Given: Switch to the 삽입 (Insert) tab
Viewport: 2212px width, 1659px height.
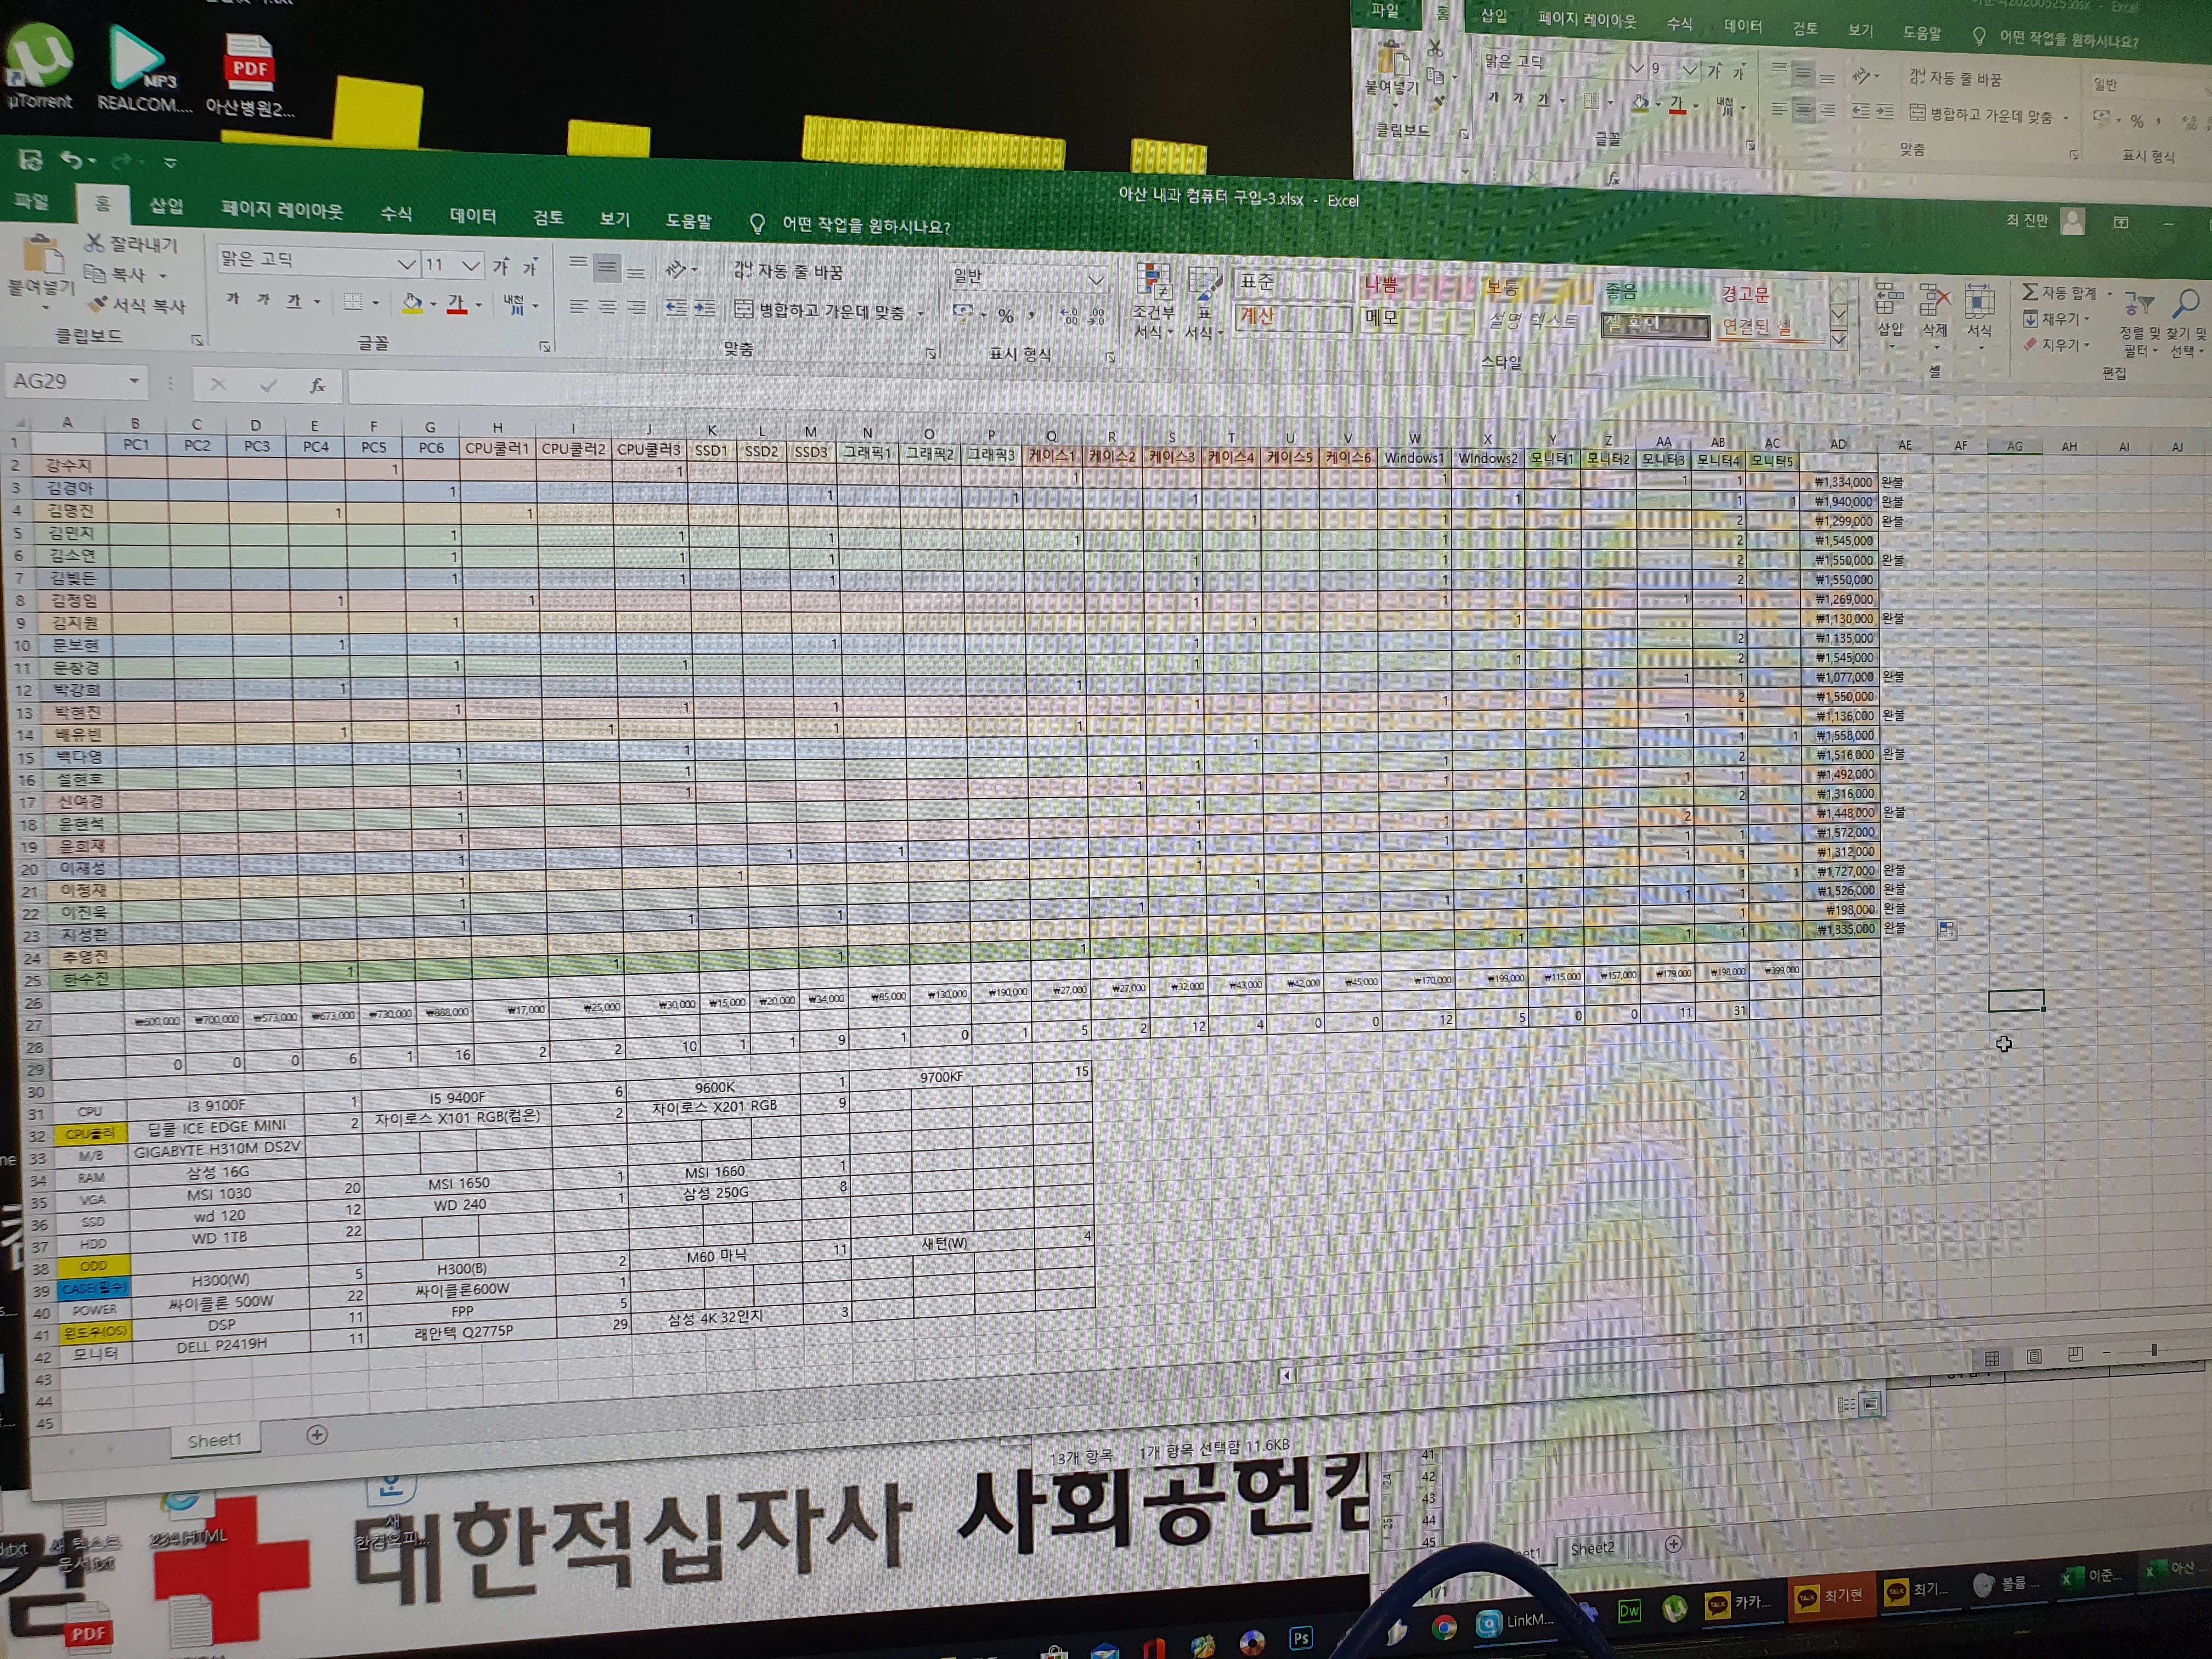Looking at the screenshot, I should (x=166, y=206).
